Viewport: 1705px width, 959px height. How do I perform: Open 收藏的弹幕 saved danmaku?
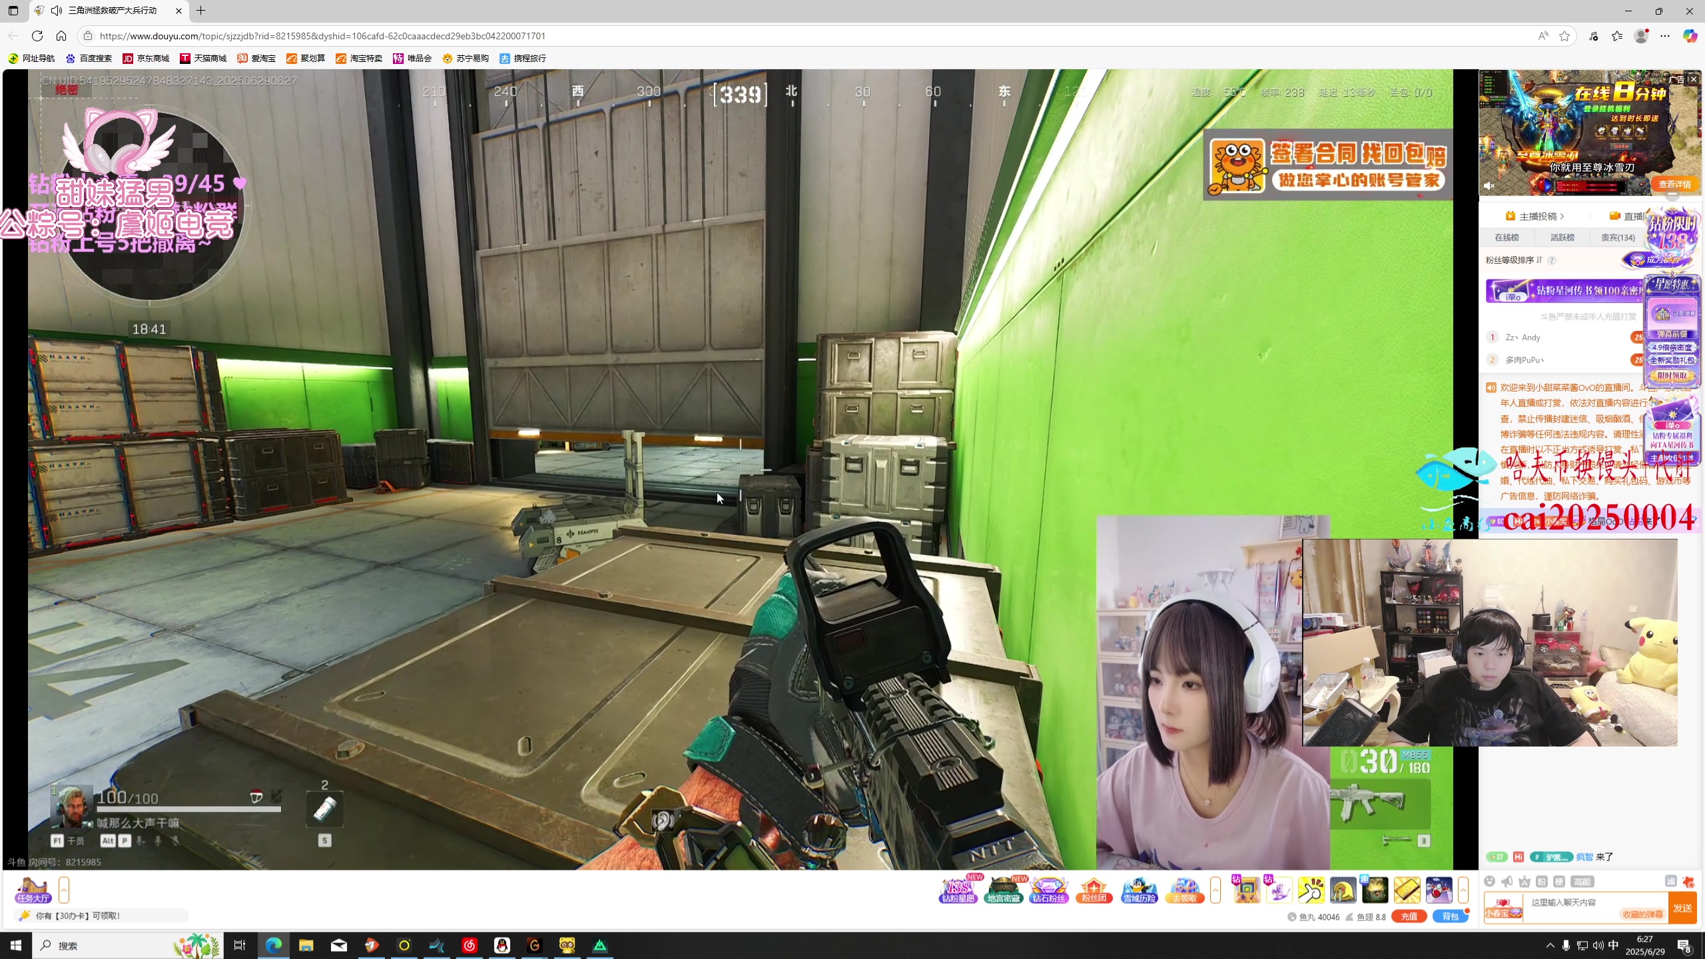click(x=1642, y=914)
